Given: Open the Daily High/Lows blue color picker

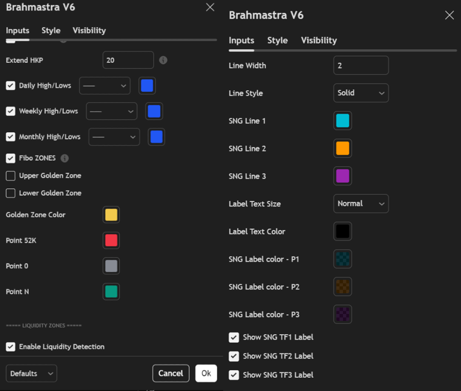Looking at the screenshot, I should (x=147, y=86).
